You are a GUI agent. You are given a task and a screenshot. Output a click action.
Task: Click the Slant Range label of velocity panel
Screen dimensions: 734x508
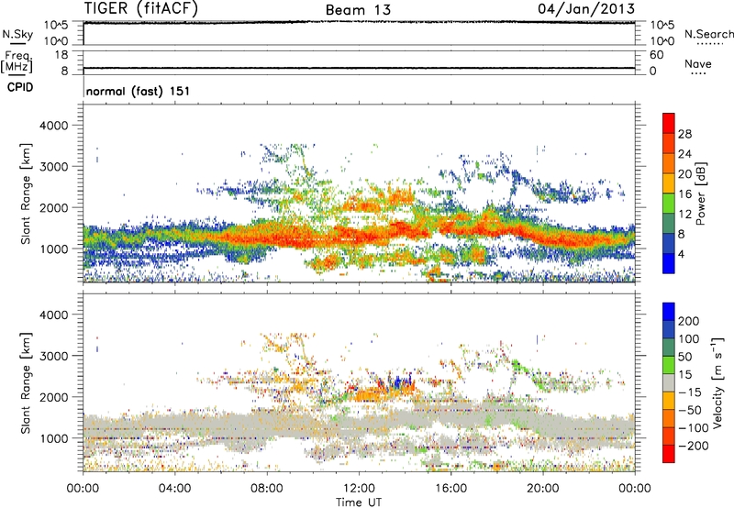(x=26, y=382)
